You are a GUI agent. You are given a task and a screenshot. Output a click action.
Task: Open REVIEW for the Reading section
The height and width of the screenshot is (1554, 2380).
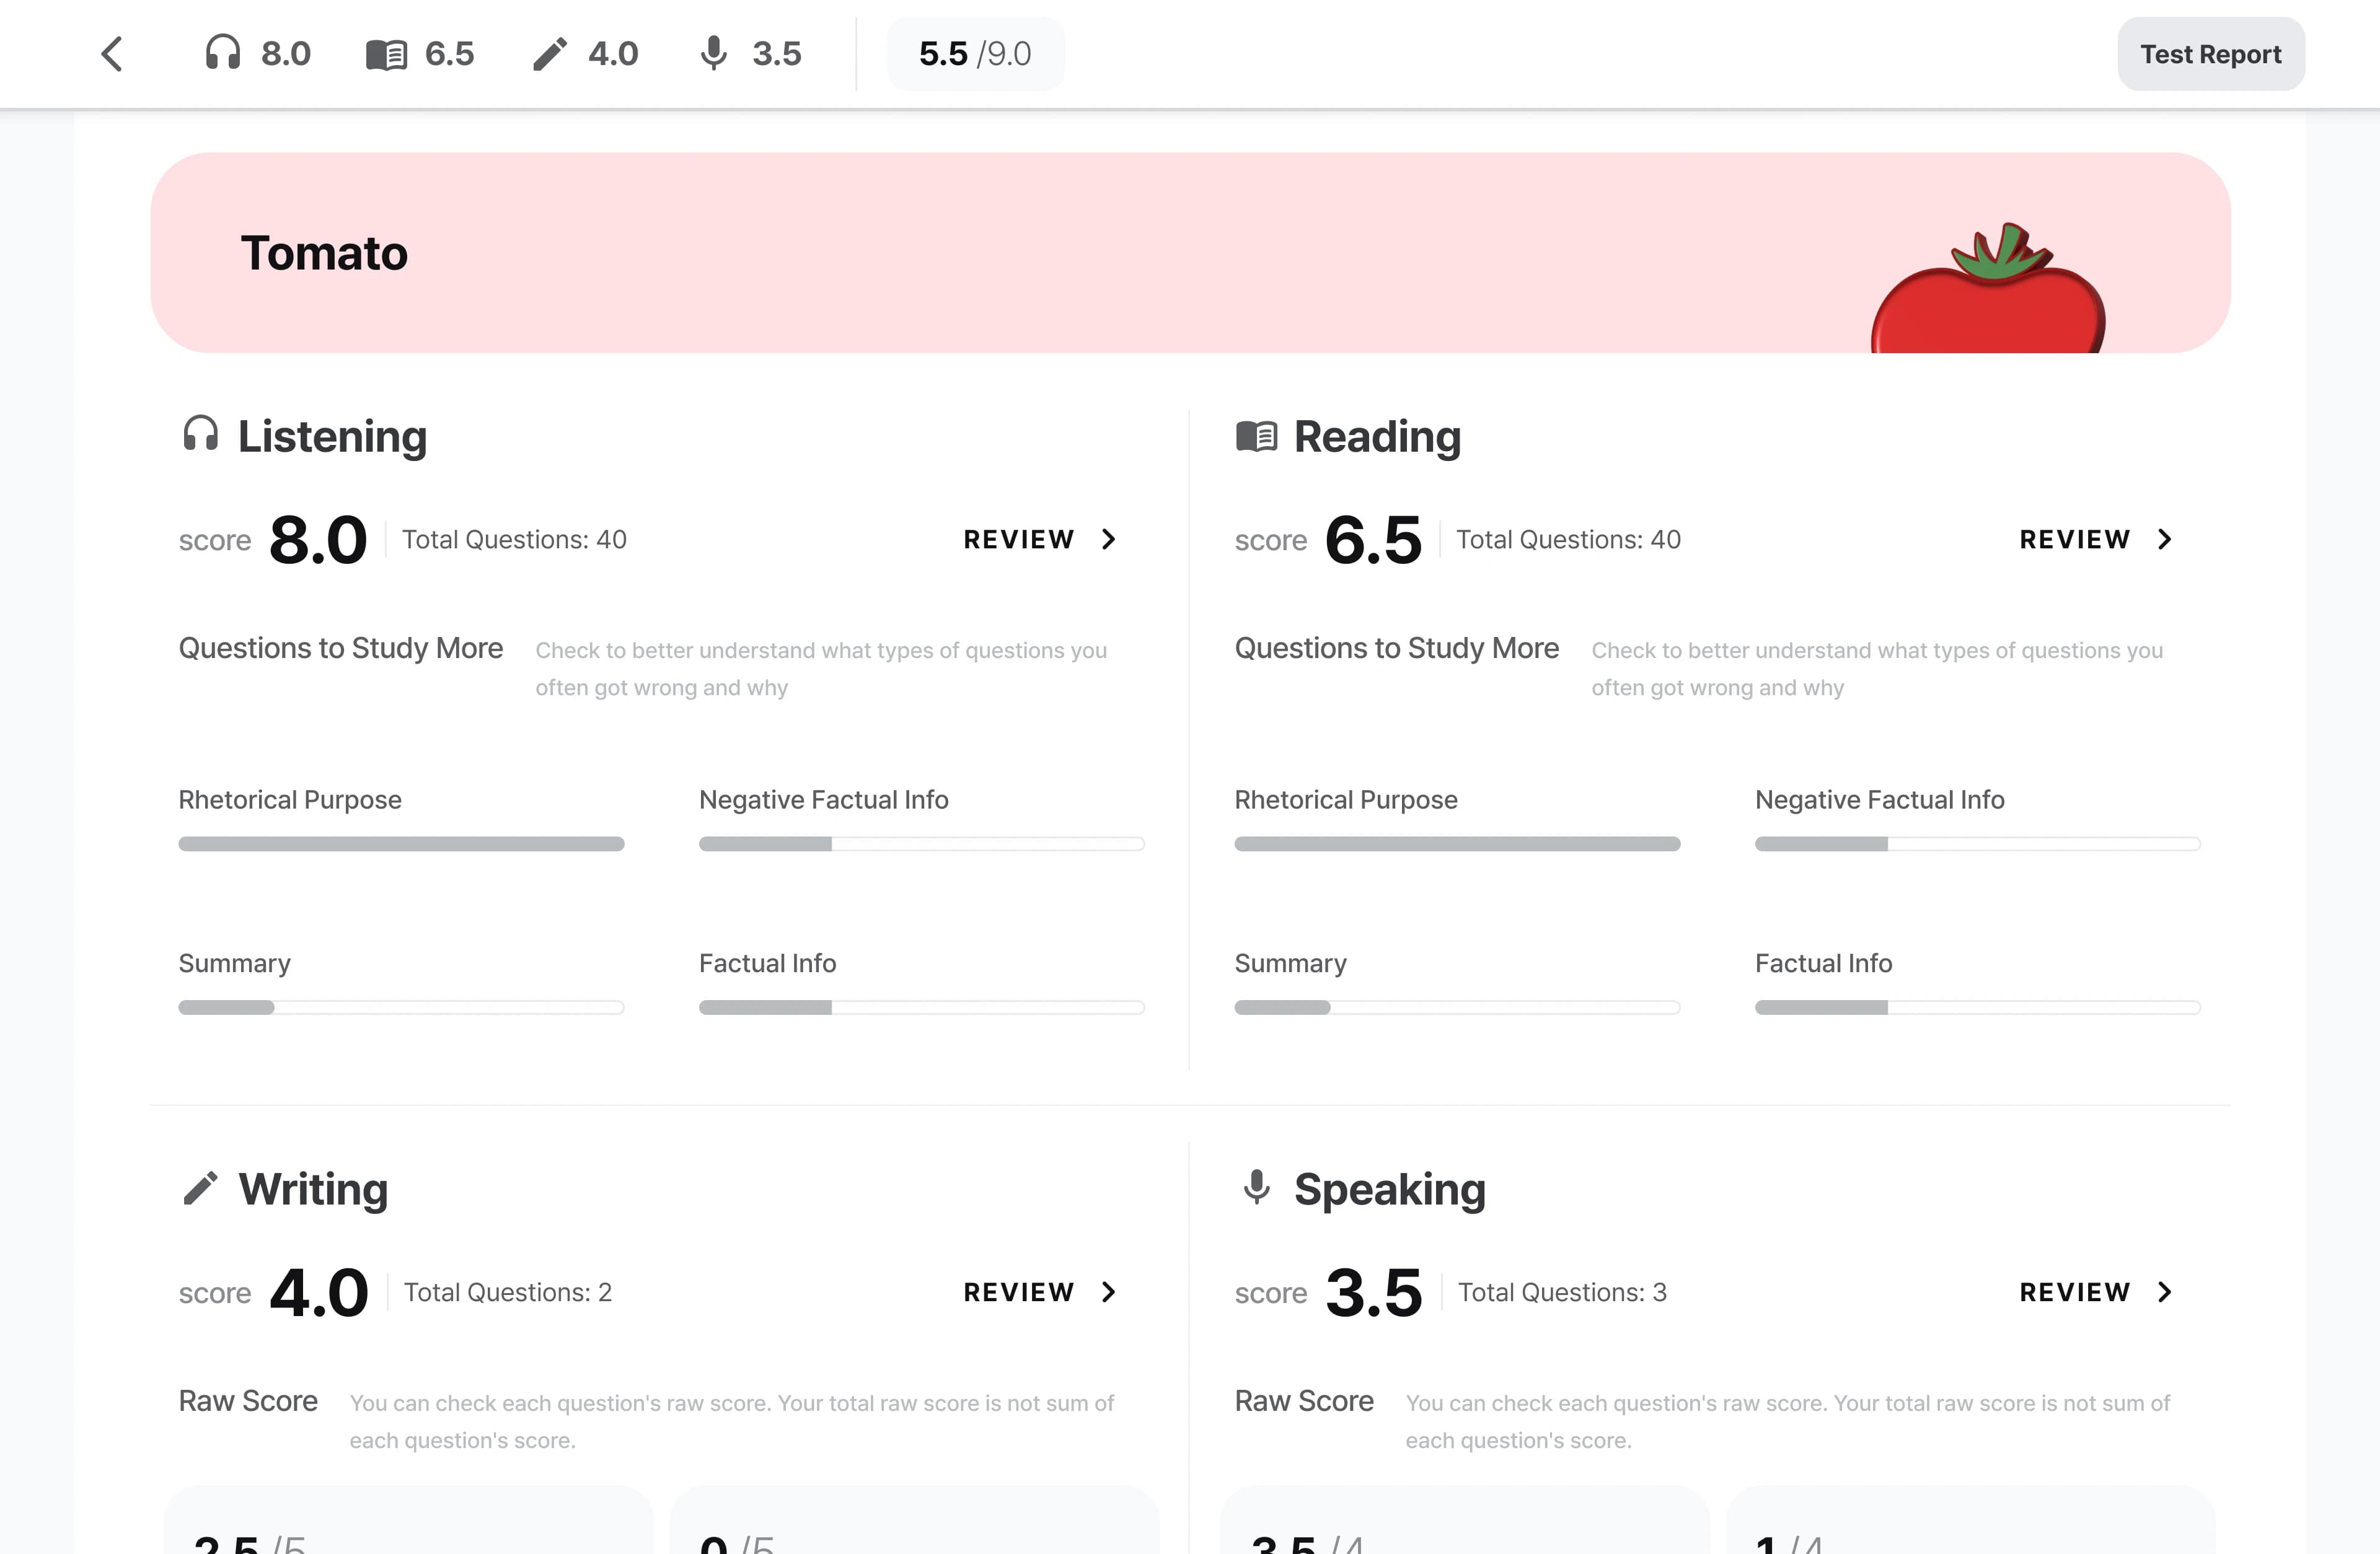[2096, 540]
